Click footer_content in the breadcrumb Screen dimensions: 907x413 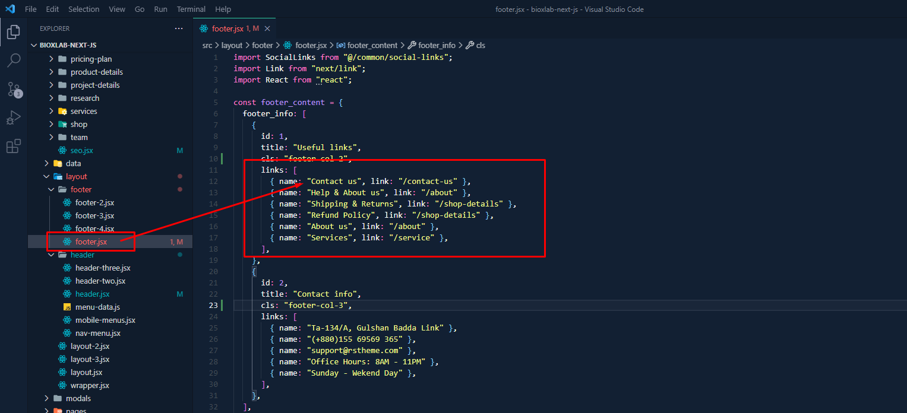click(372, 45)
